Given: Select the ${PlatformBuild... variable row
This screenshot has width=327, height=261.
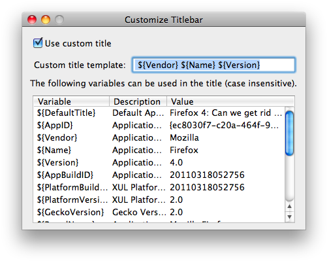Looking at the screenshot, I should click(159, 188).
